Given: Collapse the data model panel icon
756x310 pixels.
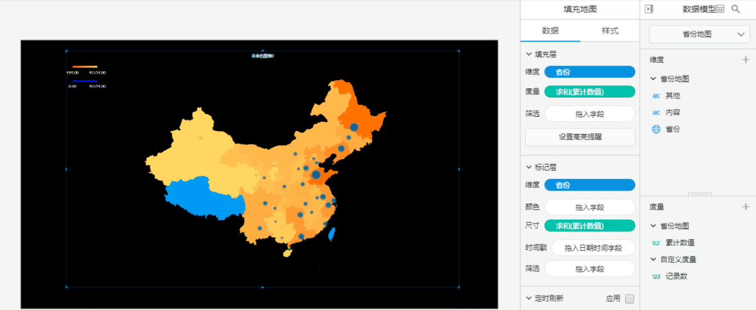Looking at the screenshot, I should coord(649,9).
